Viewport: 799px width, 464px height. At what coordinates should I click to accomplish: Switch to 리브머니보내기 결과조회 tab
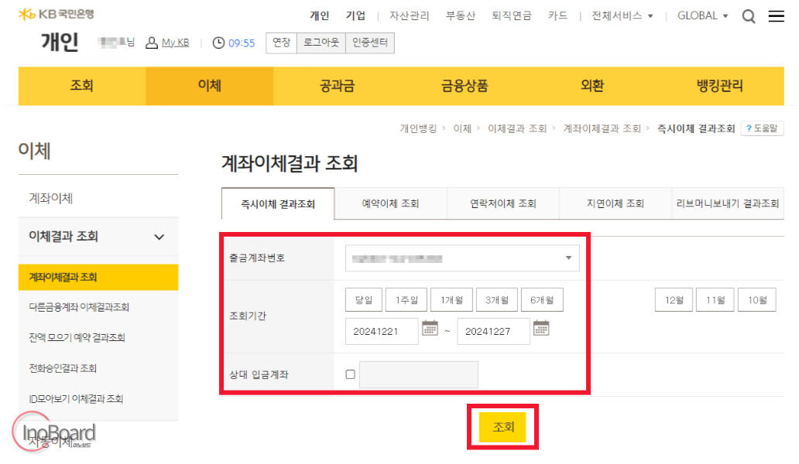728,203
